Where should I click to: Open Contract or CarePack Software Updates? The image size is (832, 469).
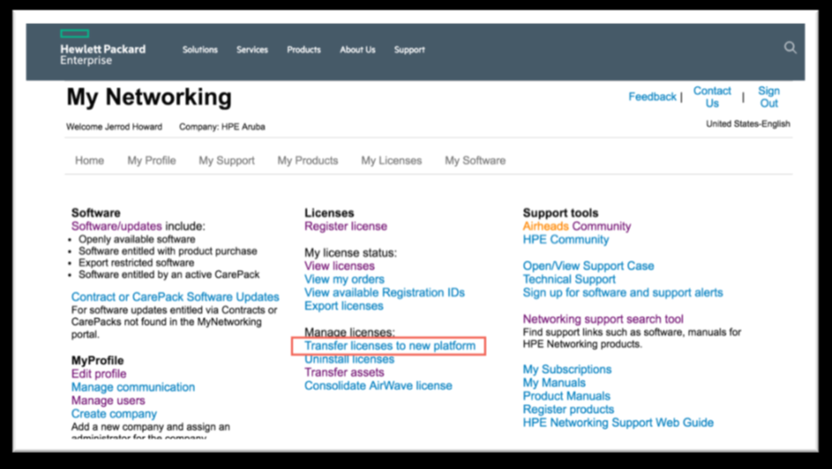coord(175,297)
